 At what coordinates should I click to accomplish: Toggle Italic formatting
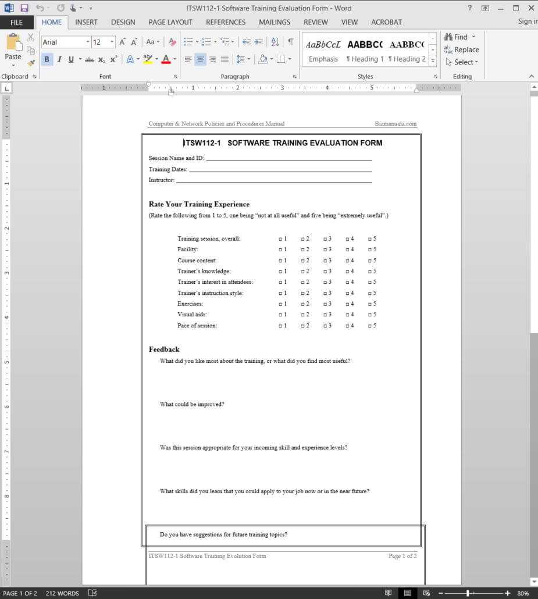[59, 59]
